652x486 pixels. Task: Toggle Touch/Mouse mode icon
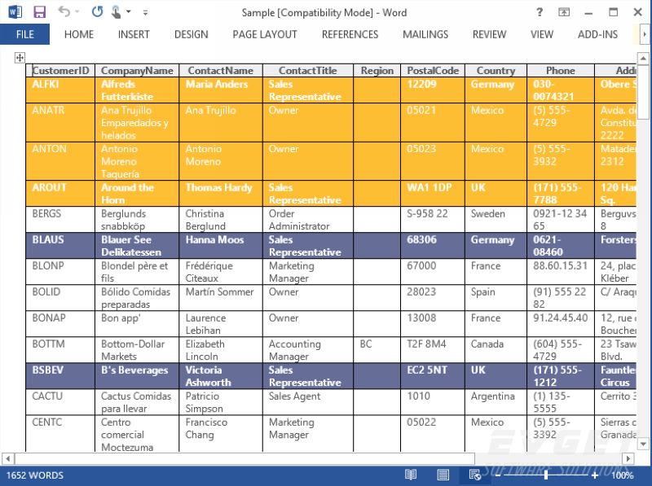116,12
